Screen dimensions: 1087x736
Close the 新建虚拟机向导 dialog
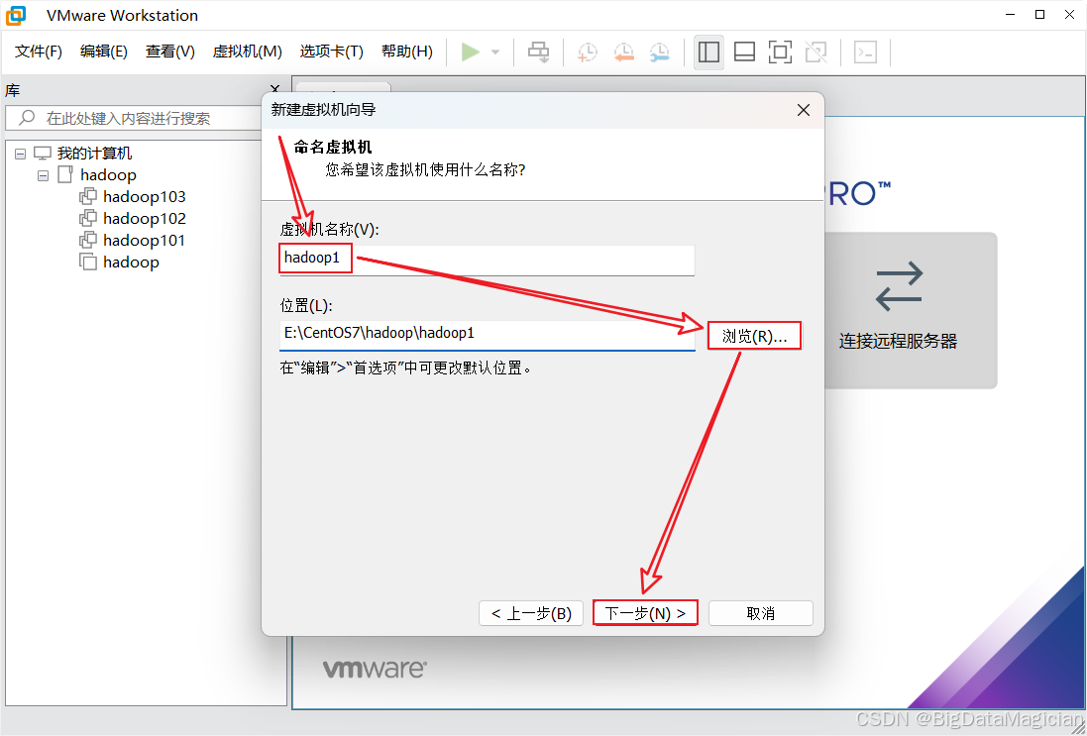[x=804, y=110]
